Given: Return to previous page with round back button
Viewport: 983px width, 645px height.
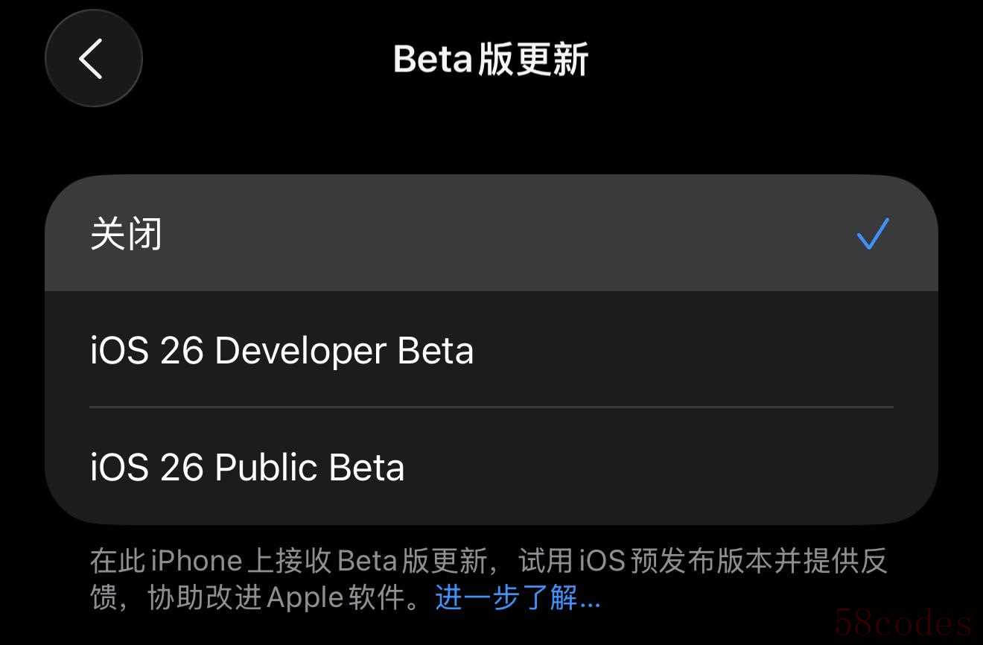Looking at the screenshot, I should 93,58.
